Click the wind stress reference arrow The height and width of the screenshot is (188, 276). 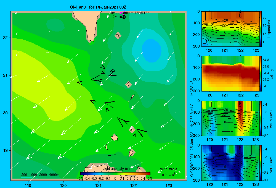(169, 172)
